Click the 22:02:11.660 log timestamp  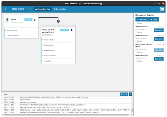point(9,105)
